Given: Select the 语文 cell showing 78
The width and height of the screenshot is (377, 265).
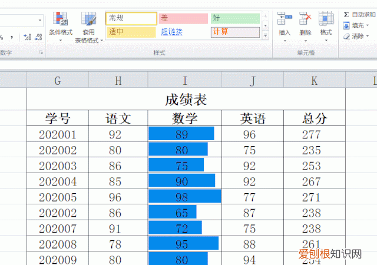Looking at the screenshot, I should (118, 244).
